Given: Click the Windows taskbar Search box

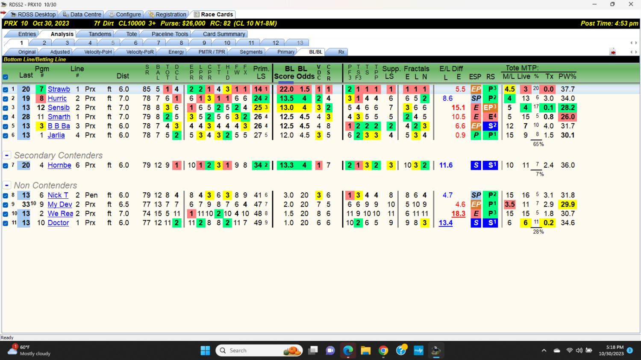Looking at the screenshot, I should 259,351.
